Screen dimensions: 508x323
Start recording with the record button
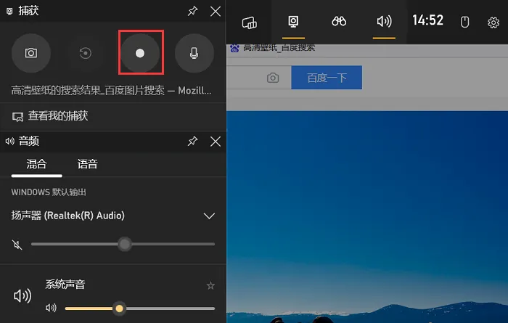140,53
